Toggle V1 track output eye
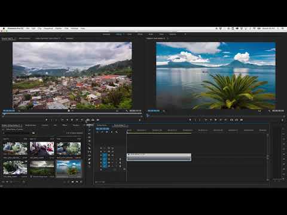This screenshot has width=287, height=215. pos(113,155)
